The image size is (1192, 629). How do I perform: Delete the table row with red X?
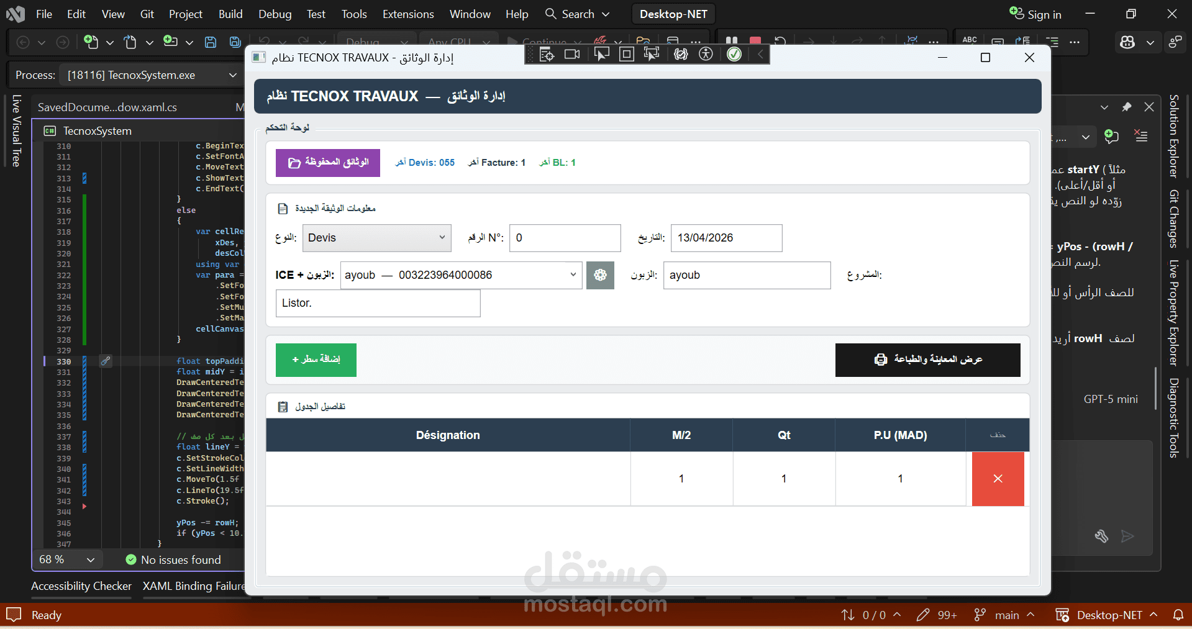pyautogui.click(x=998, y=479)
